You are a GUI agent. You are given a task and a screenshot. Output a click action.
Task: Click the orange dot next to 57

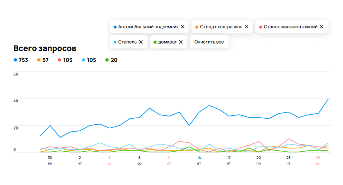39,60
